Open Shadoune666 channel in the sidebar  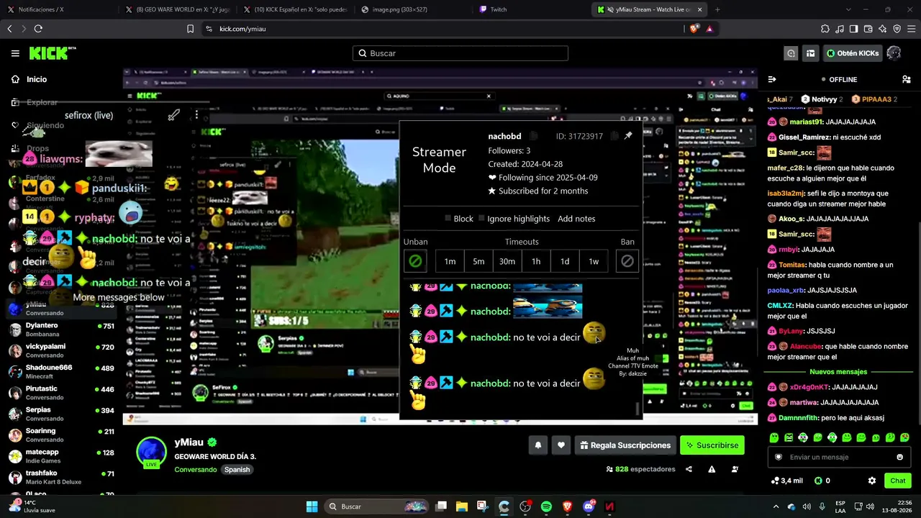[x=62, y=372]
